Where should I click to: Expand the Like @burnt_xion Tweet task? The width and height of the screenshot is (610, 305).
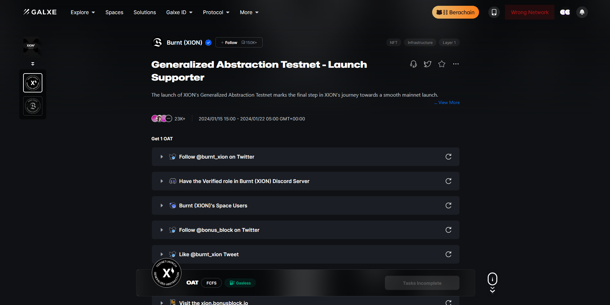point(162,254)
